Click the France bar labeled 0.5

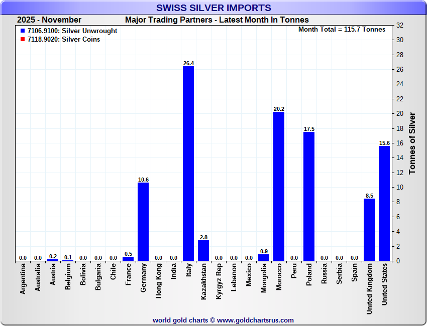[x=128, y=259]
